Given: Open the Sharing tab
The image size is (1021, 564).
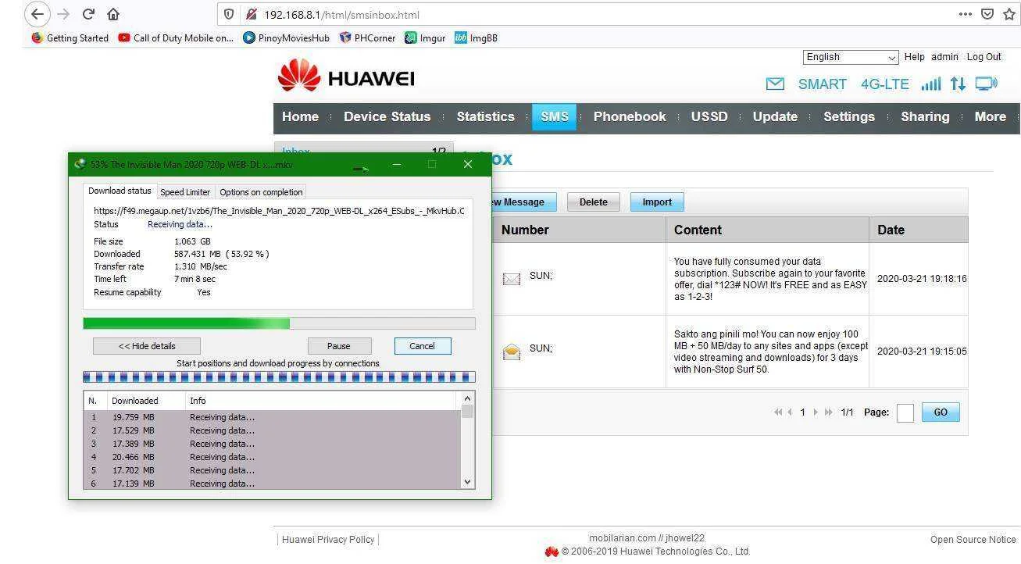Looking at the screenshot, I should coord(925,116).
